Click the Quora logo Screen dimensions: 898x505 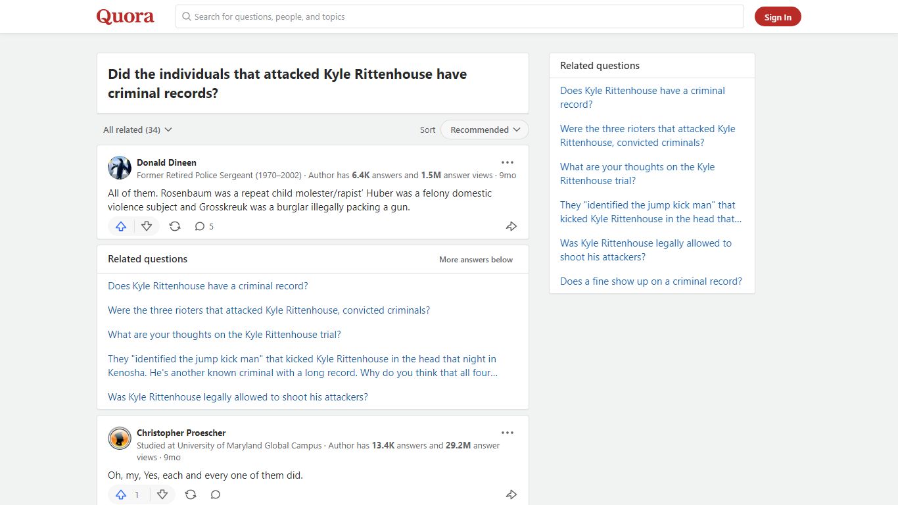[126, 16]
